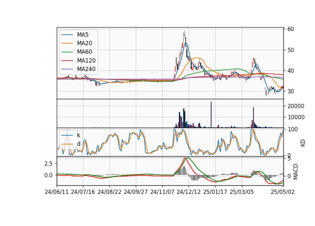Click the red MA120 legend line
315x226 pixels.
(x=67, y=61)
